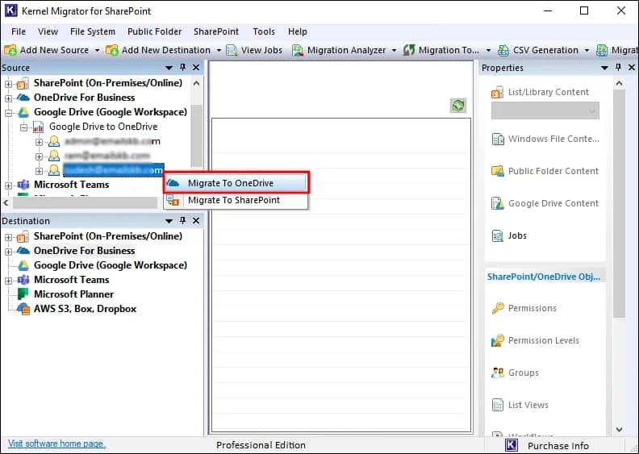
Task: Pin the Destination panel with its pushpin
Action: coord(182,220)
